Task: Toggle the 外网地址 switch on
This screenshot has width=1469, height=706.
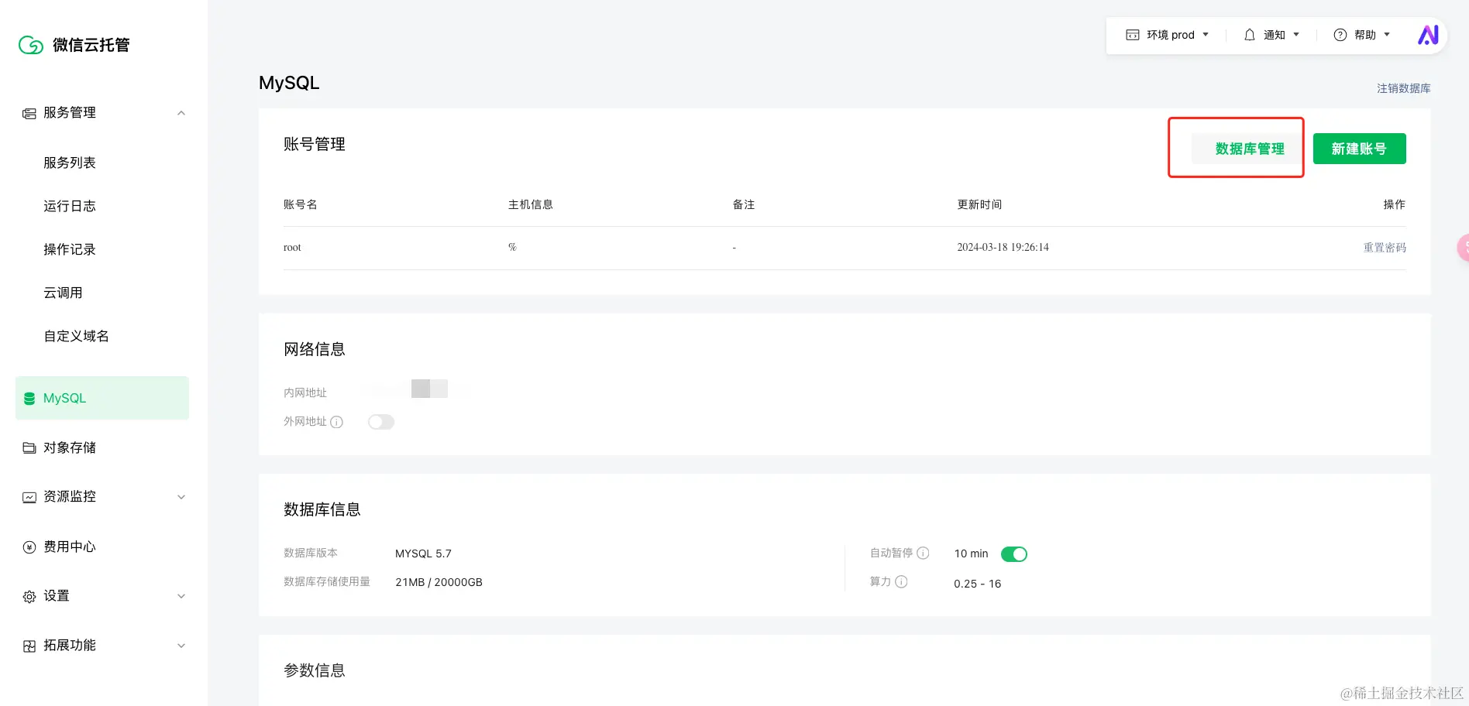Action: click(381, 422)
